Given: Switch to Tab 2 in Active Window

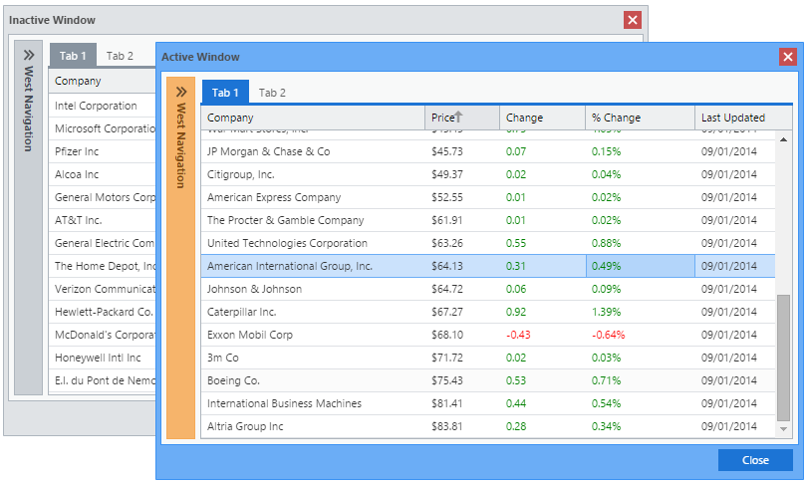Looking at the screenshot, I should [x=272, y=93].
